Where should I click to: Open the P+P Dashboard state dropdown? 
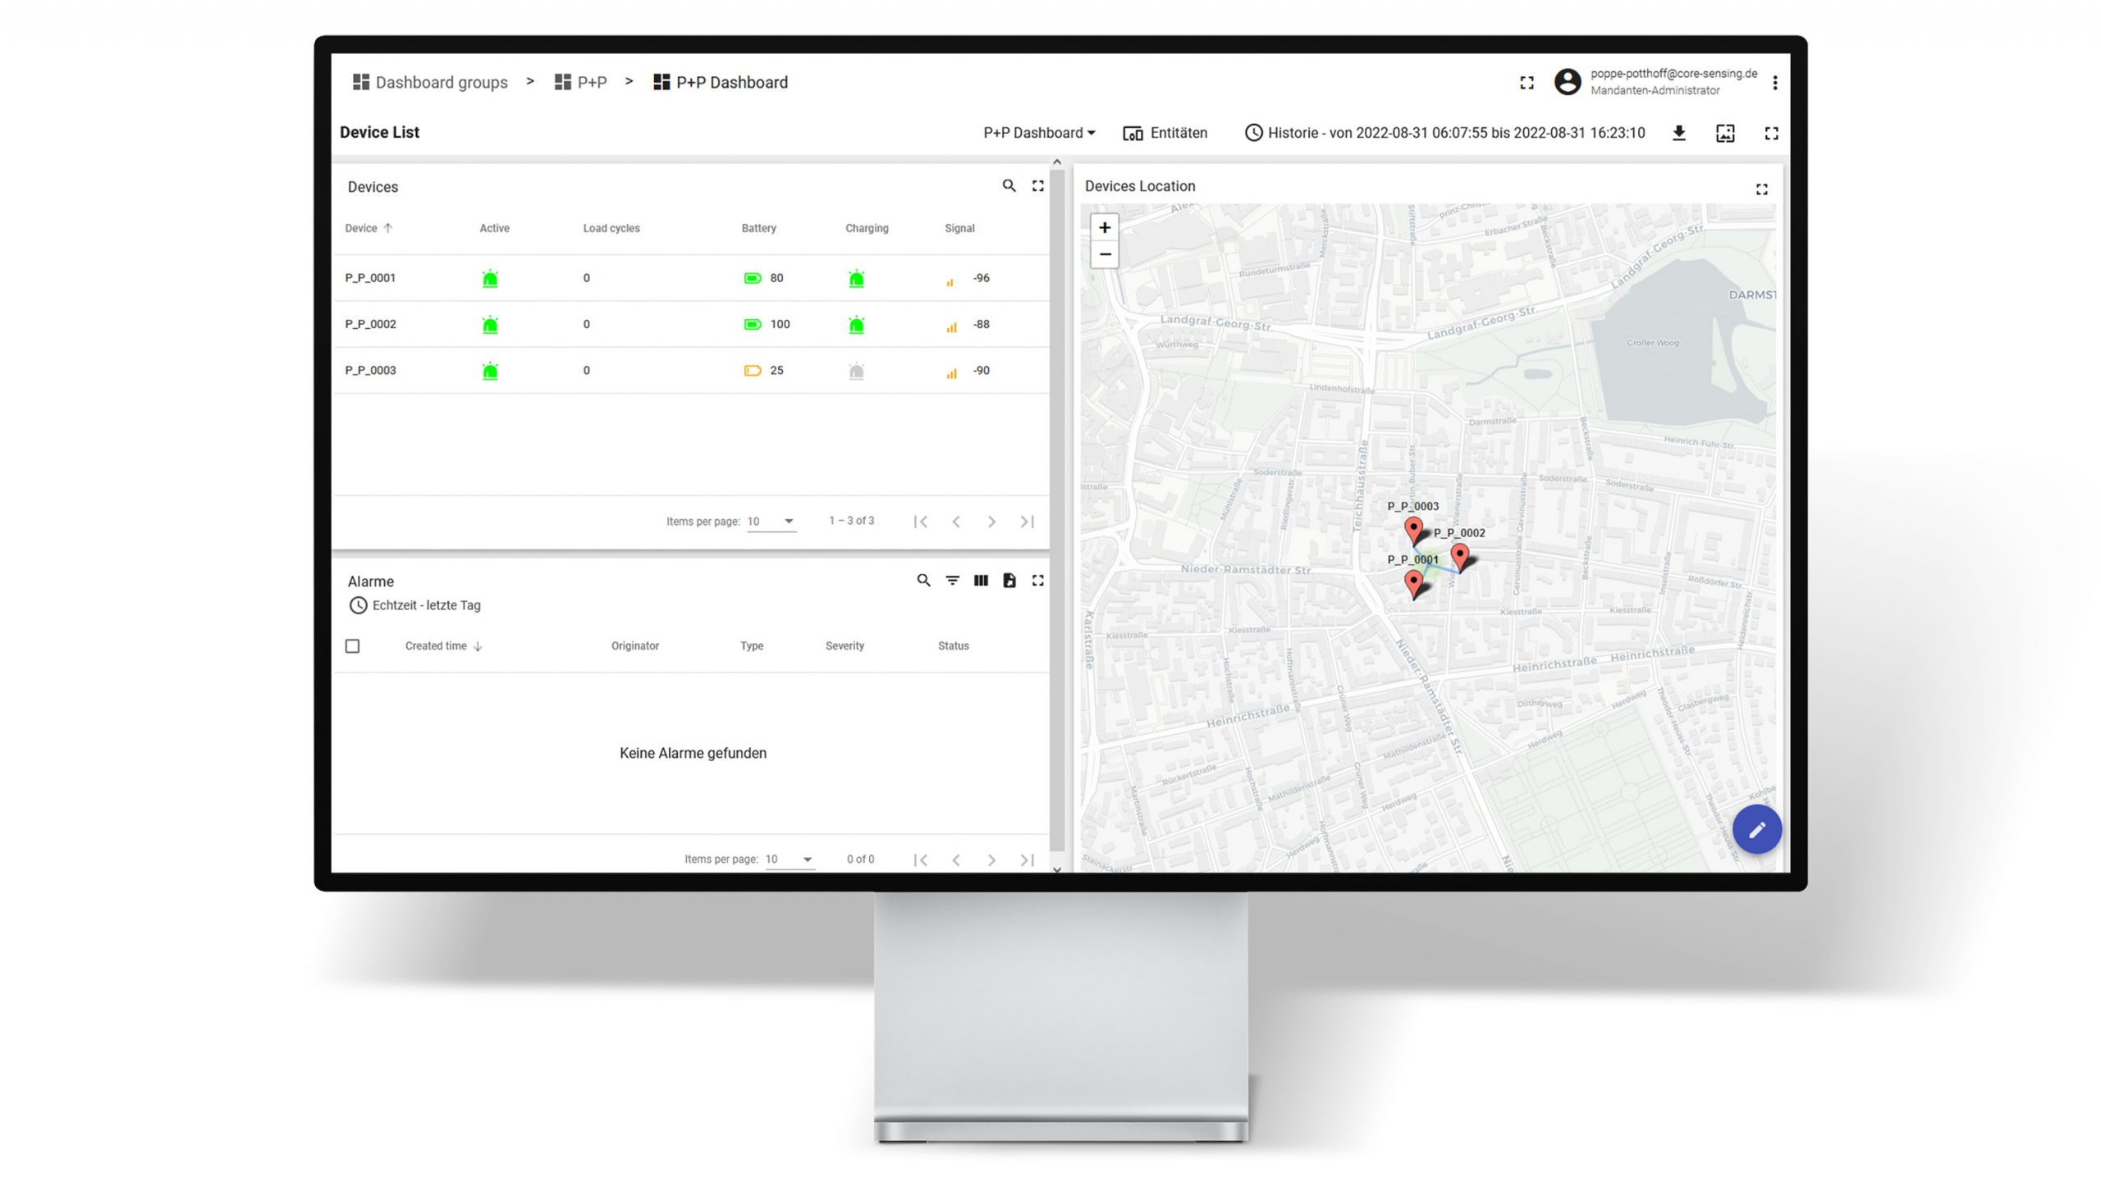[1039, 133]
